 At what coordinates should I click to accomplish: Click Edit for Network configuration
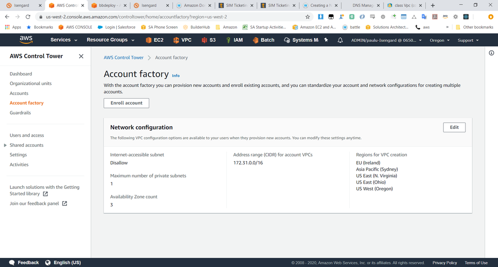tap(454, 128)
